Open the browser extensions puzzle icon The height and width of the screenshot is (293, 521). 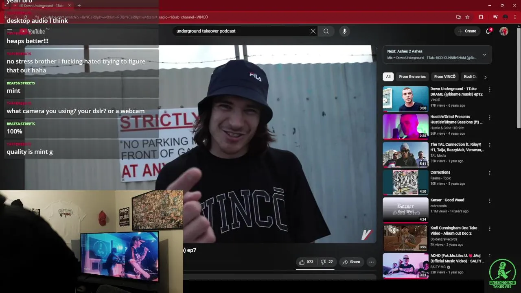(481, 17)
